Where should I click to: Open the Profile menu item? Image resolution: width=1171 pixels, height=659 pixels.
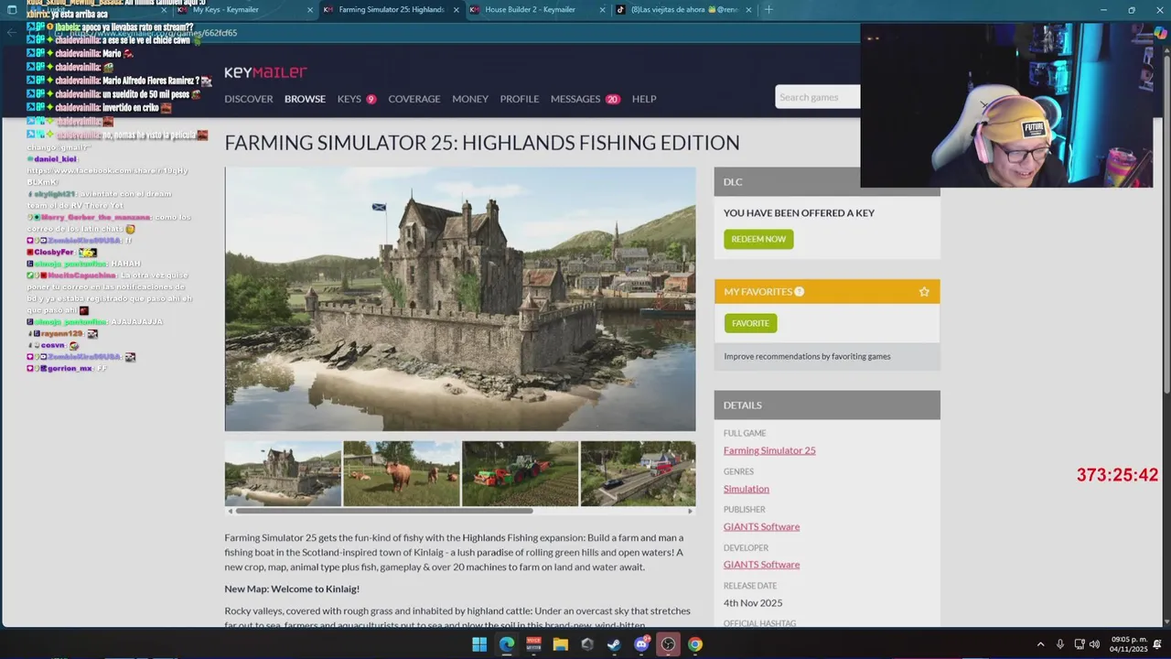520,99
